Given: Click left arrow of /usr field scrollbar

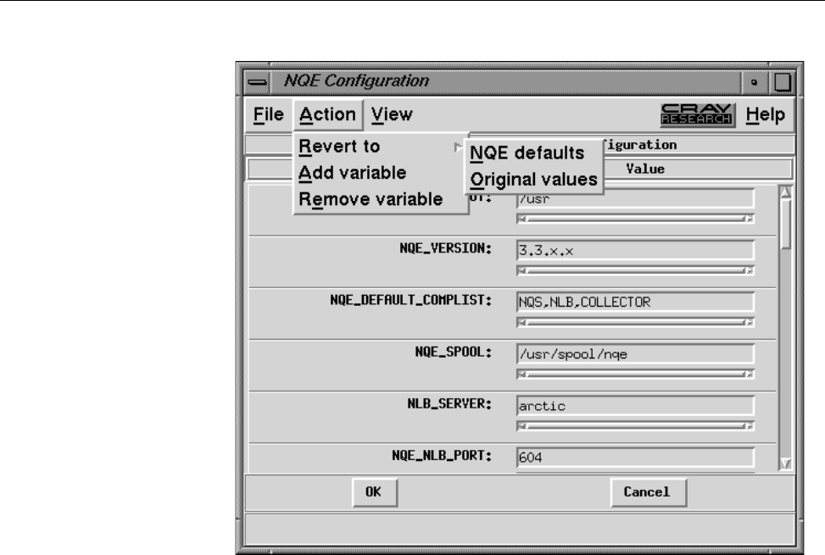Looking at the screenshot, I should (522, 219).
